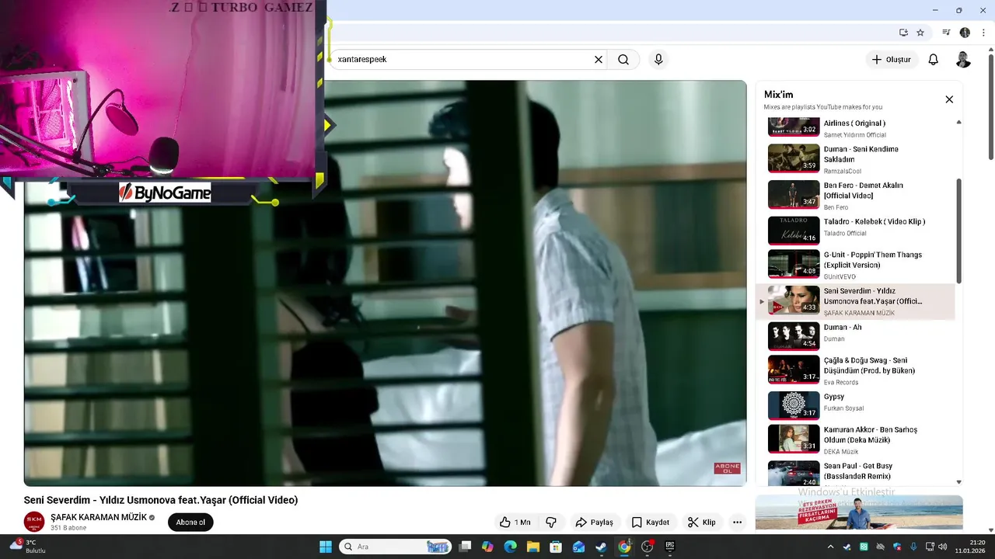Play Gypsy by Furkan Soysal
Viewport: 995px width, 559px height.
[857, 405]
